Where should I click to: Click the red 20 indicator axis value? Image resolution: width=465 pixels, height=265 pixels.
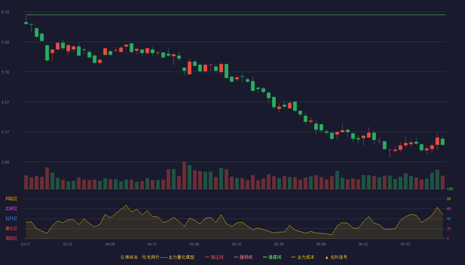(x=449, y=229)
